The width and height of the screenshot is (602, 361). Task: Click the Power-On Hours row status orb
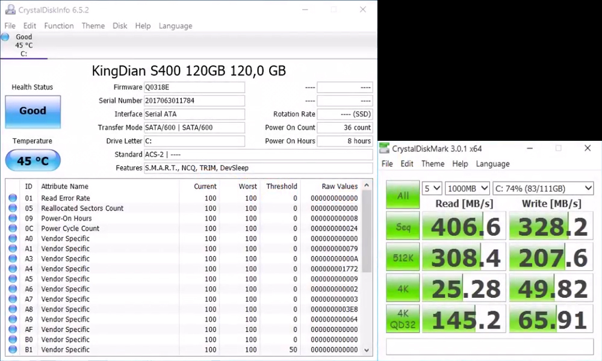(x=13, y=218)
